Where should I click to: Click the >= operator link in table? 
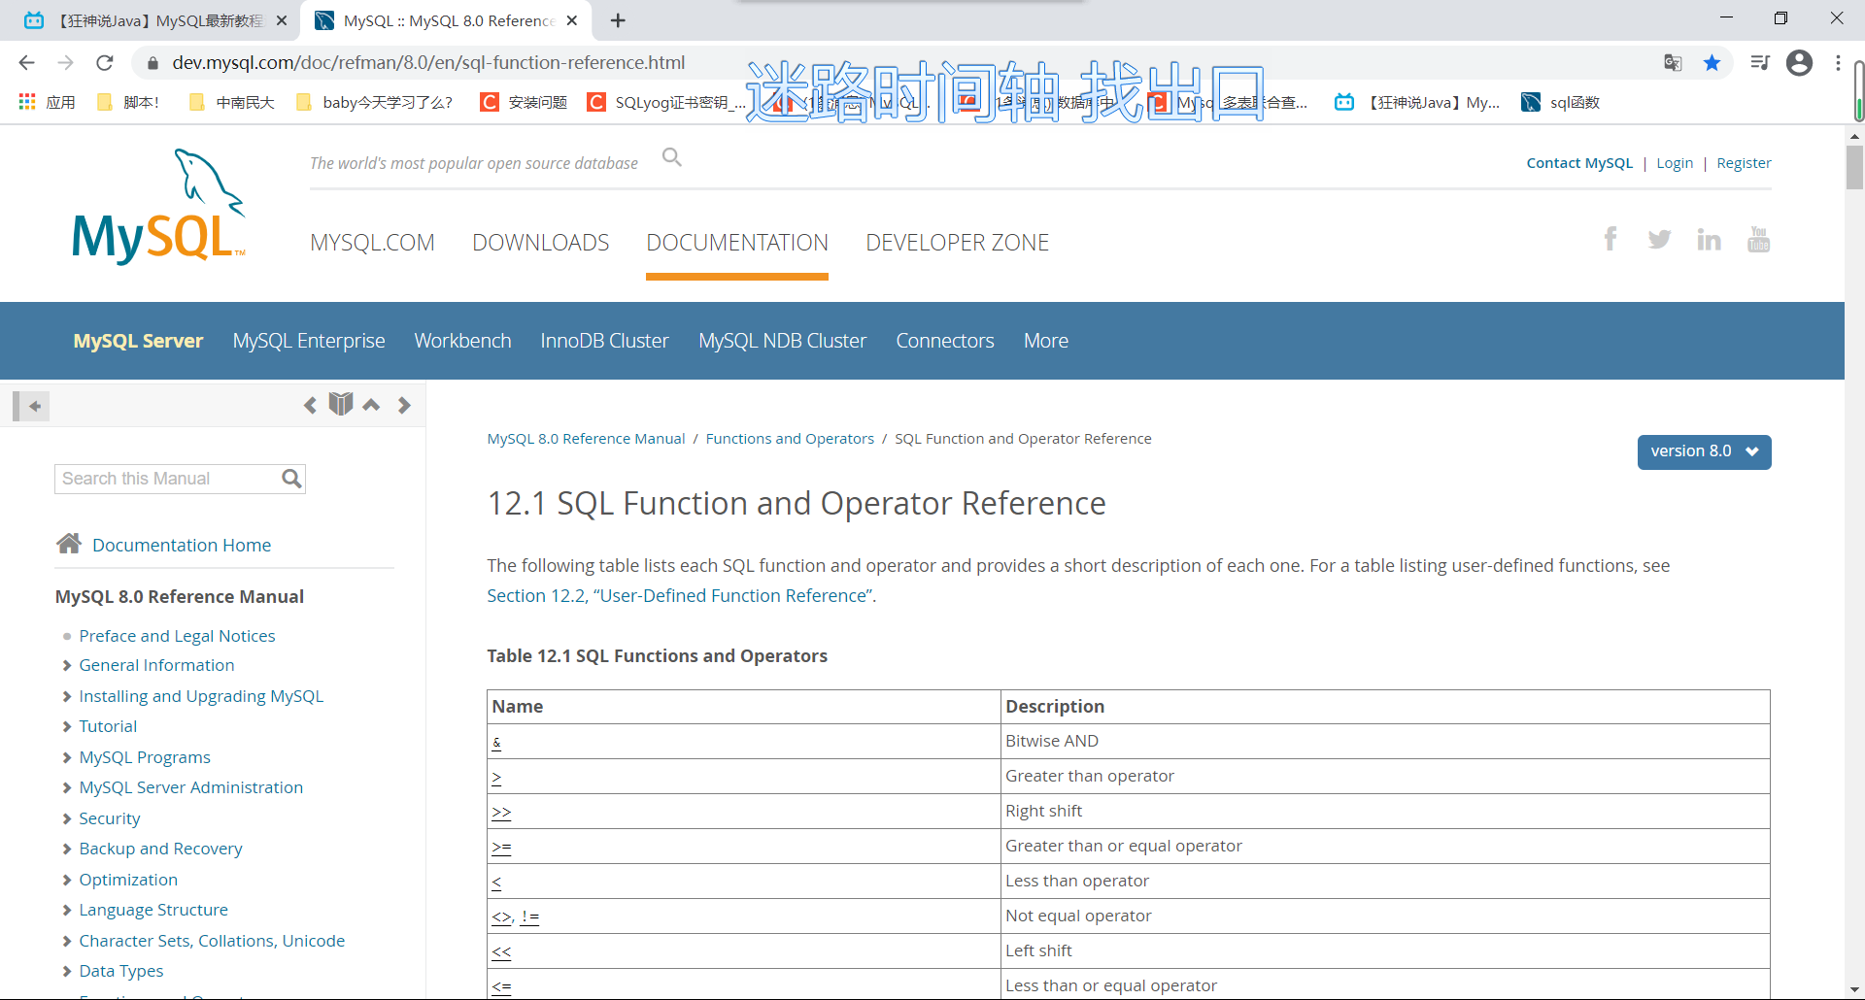click(501, 847)
